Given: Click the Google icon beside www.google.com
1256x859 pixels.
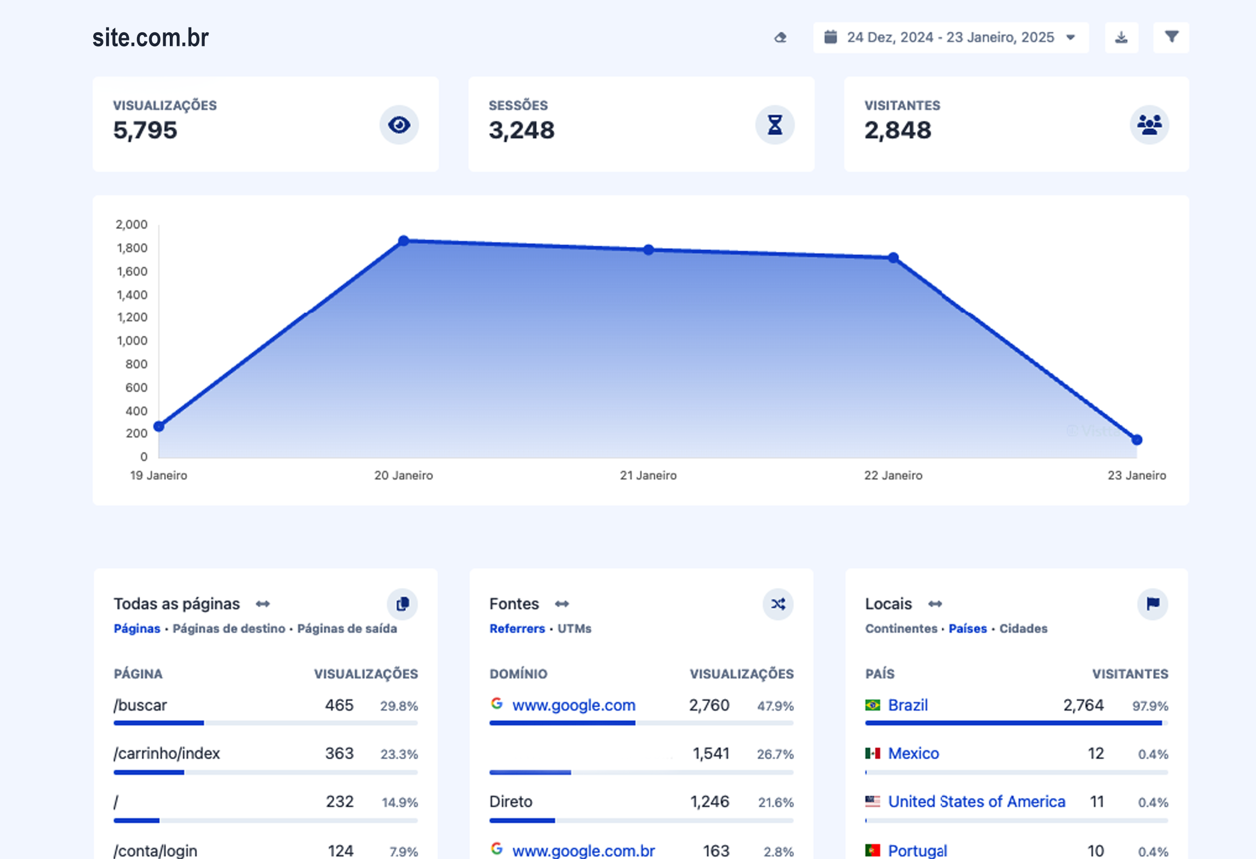Looking at the screenshot, I should (x=496, y=703).
